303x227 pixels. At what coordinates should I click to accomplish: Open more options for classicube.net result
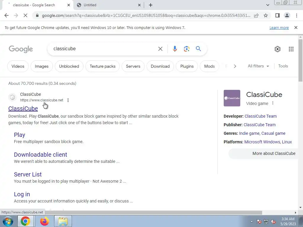(x=68, y=100)
